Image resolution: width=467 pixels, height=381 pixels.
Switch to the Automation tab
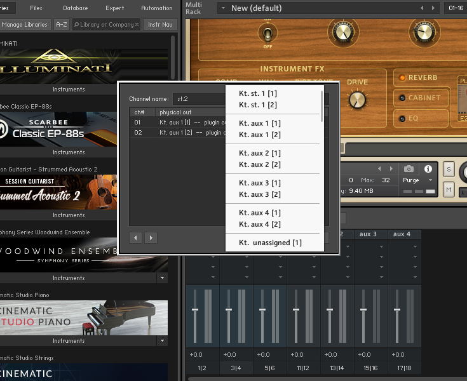[157, 8]
